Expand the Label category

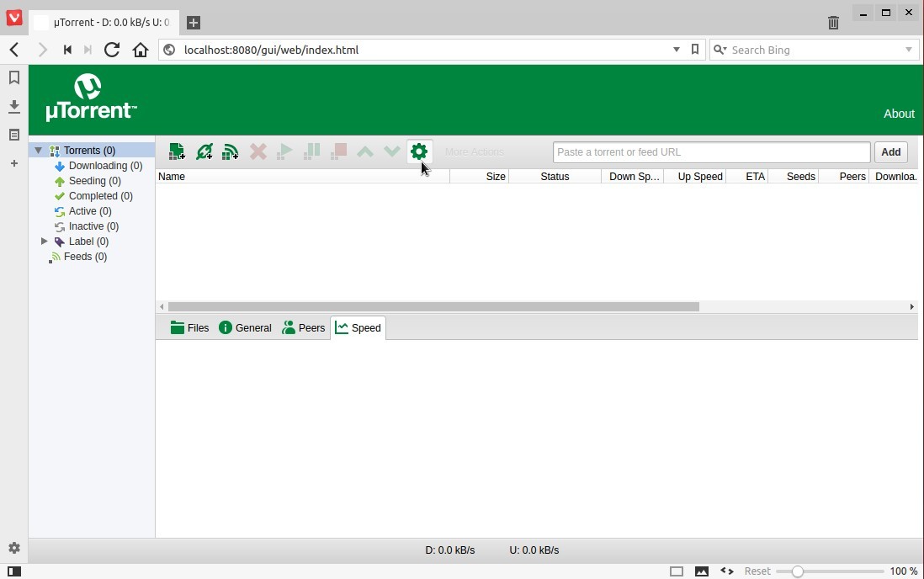(45, 242)
